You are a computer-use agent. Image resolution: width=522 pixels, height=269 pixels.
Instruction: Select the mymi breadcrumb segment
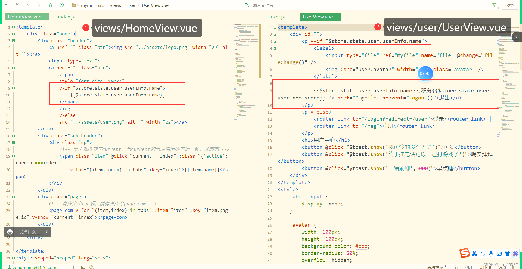coord(86,5)
